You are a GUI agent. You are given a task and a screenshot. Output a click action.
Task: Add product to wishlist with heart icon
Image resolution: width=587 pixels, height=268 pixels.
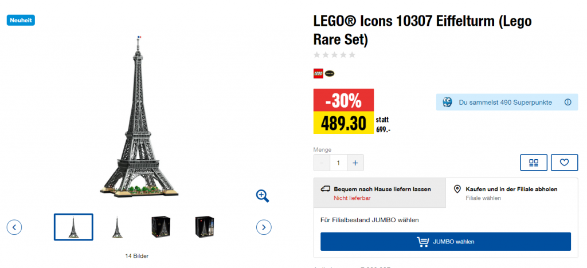pyautogui.click(x=564, y=163)
